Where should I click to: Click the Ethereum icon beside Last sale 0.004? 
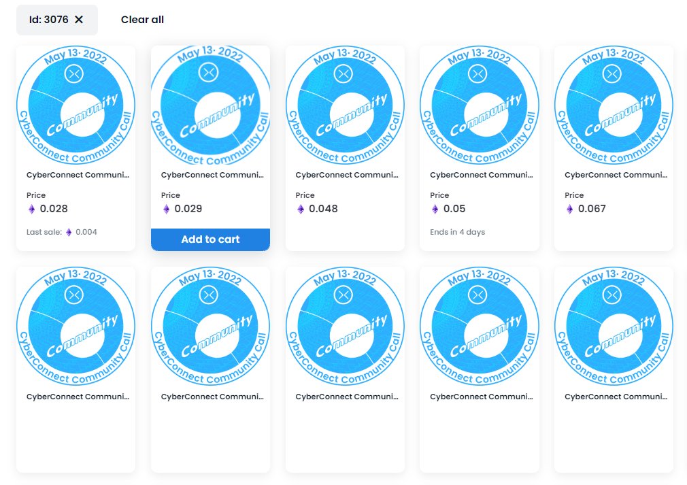69,232
